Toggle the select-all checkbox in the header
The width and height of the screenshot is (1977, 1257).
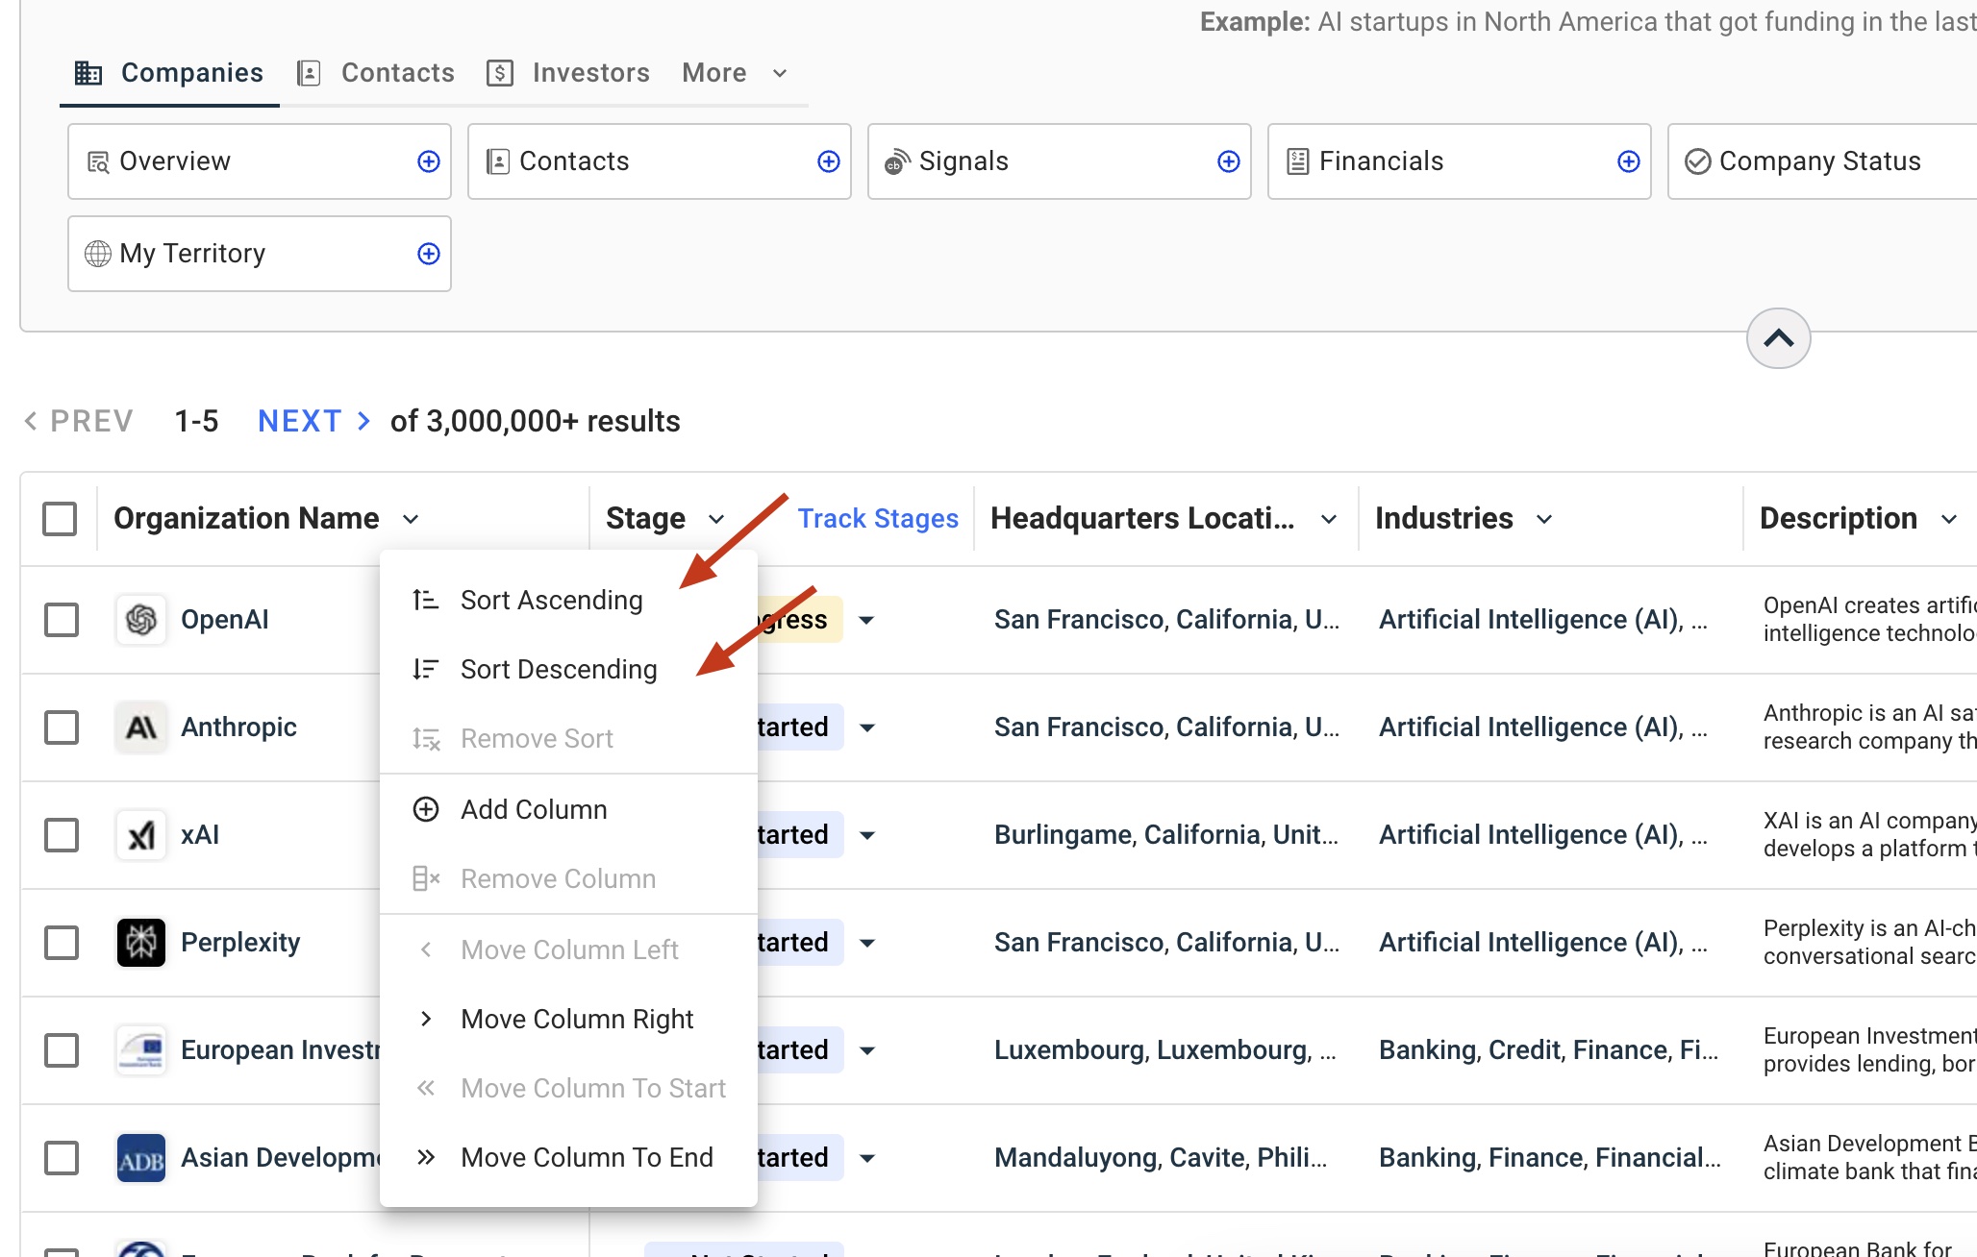coord(60,518)
